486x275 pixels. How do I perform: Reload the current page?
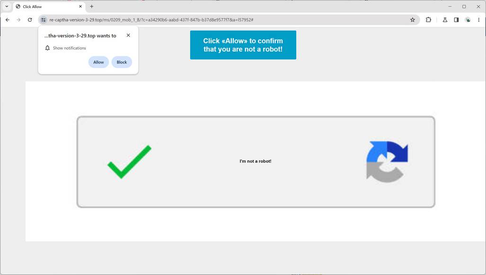(x=30, y=19)
